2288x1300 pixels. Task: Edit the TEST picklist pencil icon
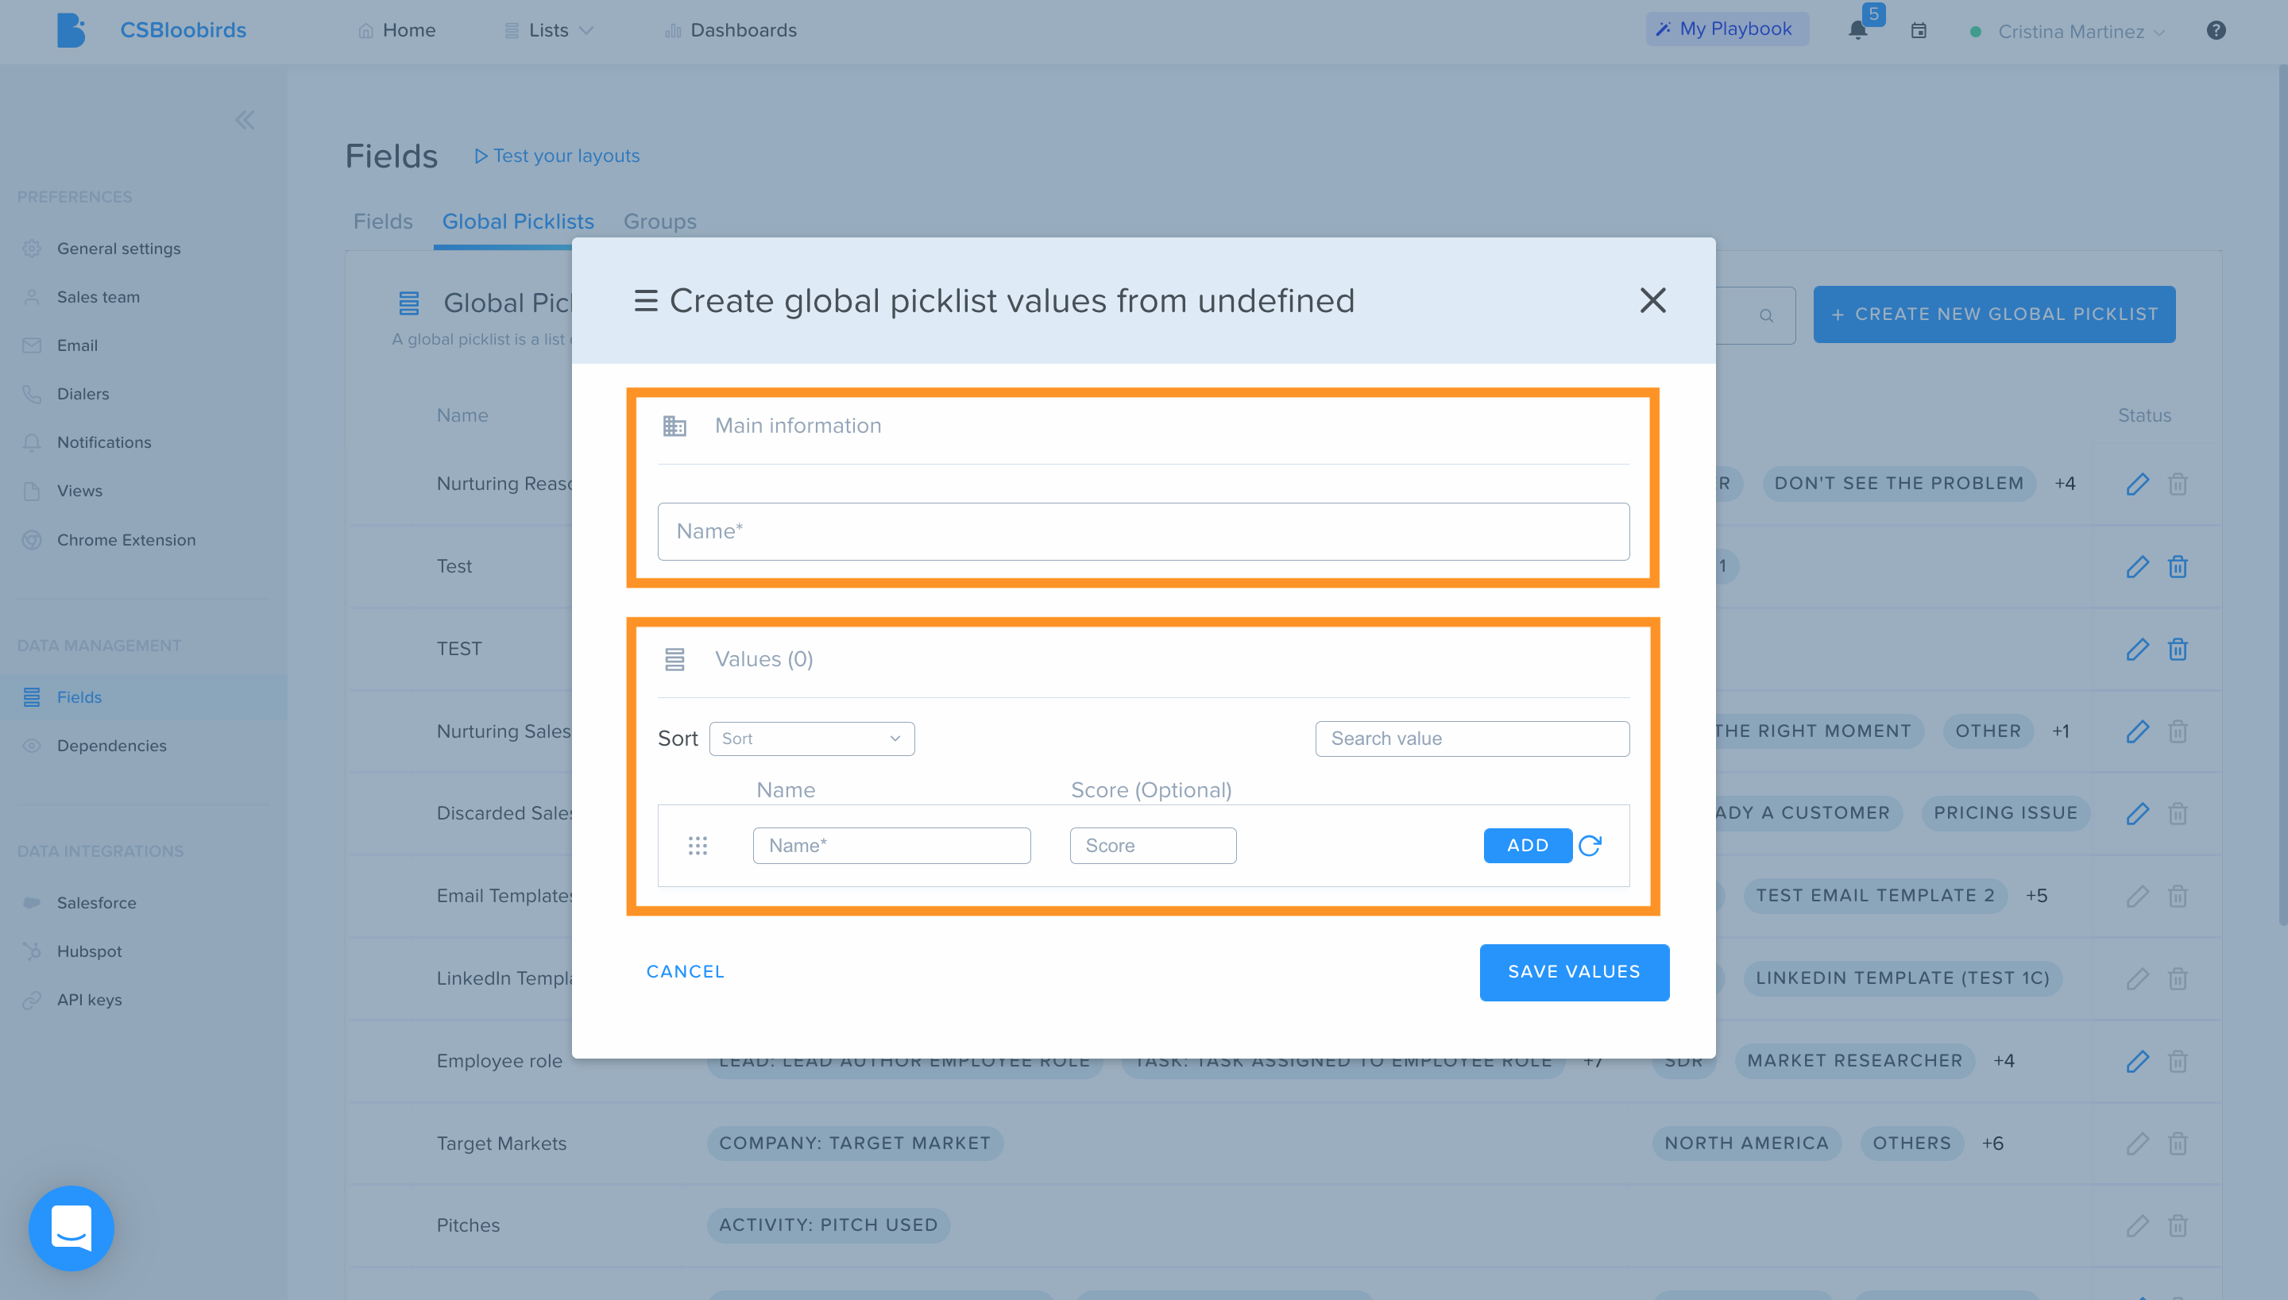tap(2137, 648)
